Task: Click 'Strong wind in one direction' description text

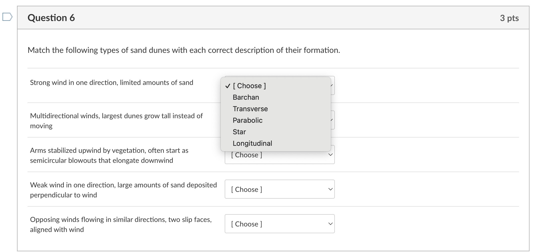Action: tap(112, 82)
